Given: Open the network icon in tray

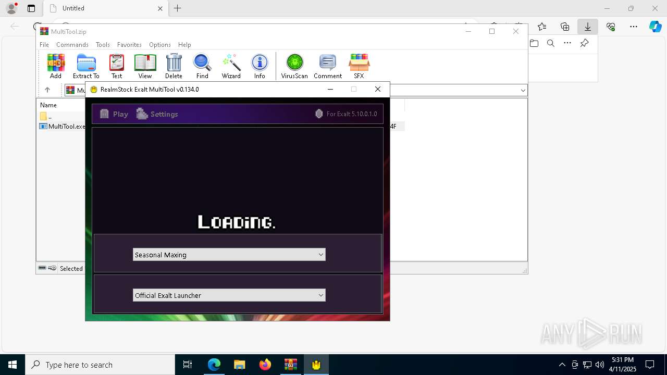Looking at the screenshot, I should [x=587, y=365].
